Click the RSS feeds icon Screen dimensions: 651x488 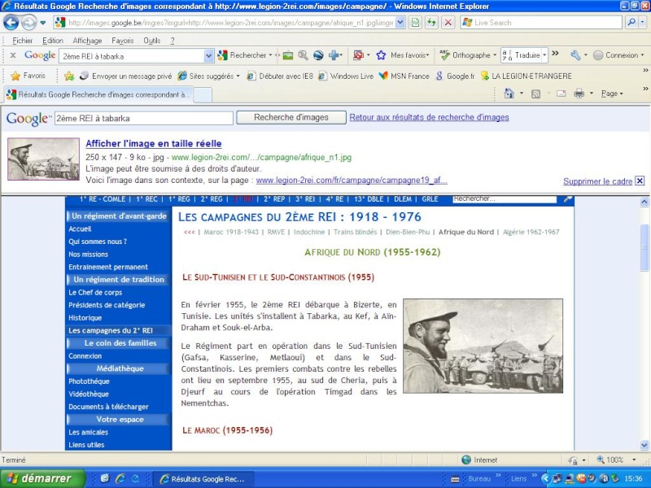(x=536, y=94)
